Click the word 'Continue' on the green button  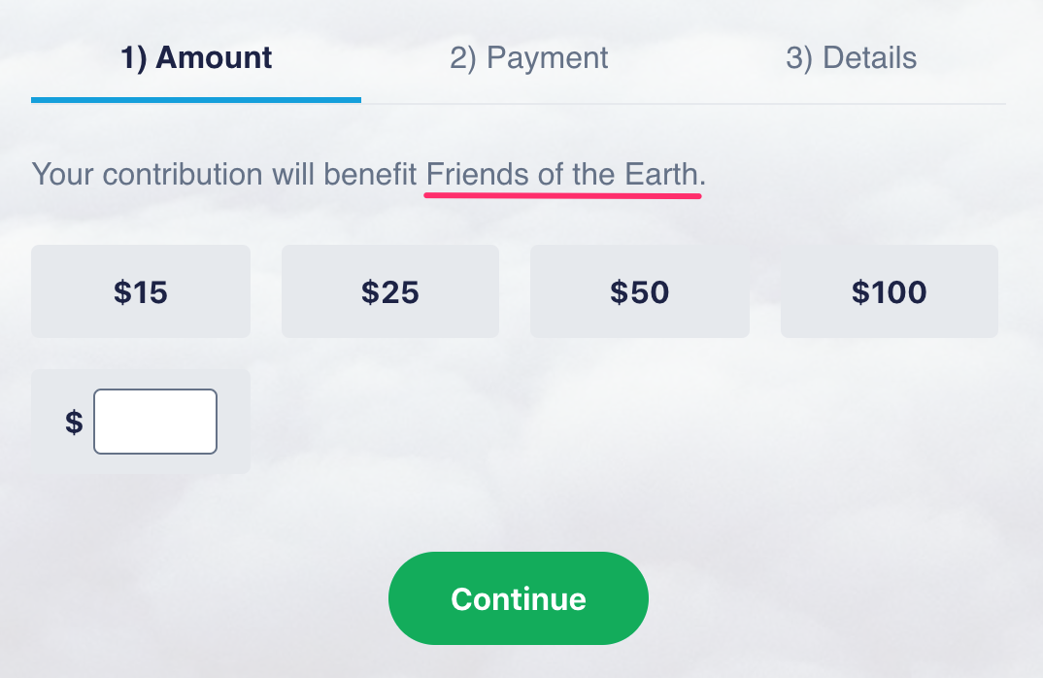(x=519, y=598)
